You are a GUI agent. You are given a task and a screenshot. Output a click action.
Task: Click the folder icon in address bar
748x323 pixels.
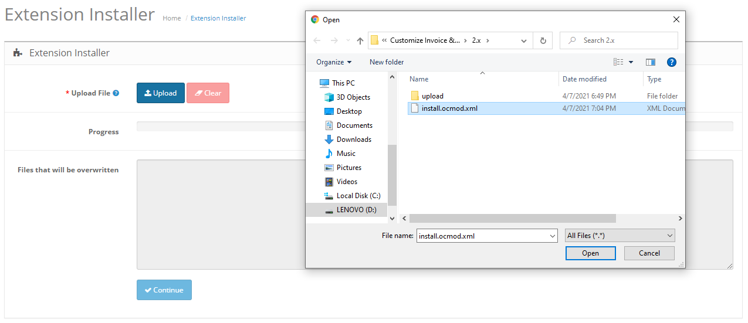374,40
